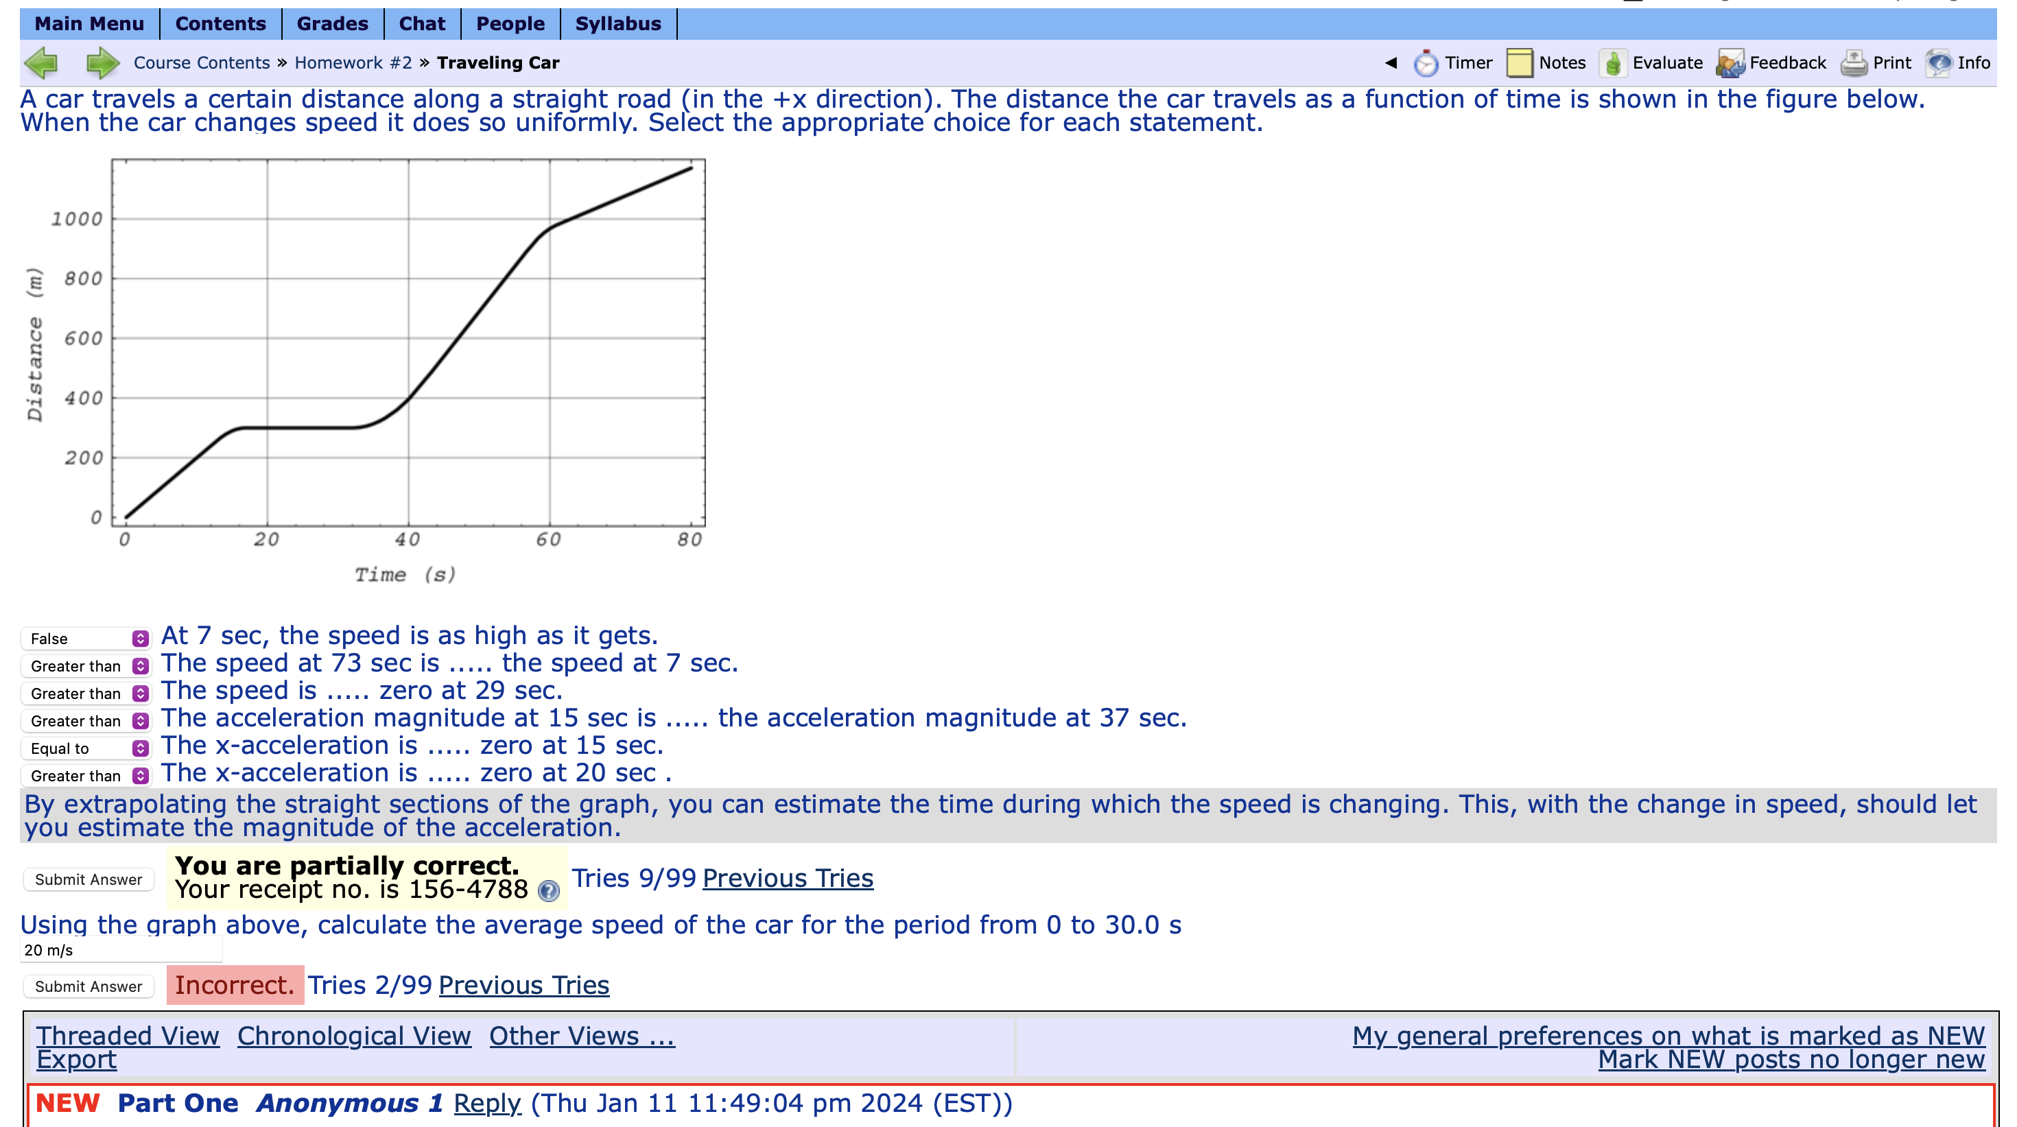Click the Feedback icon

point(1729,62)
